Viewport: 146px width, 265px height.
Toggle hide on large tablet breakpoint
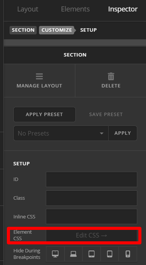click(x=91, y=254)
